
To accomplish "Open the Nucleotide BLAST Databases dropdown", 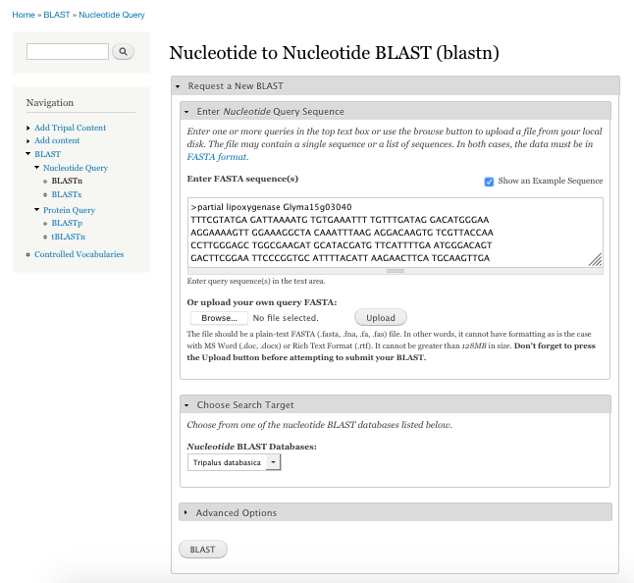I will (234, 462).
